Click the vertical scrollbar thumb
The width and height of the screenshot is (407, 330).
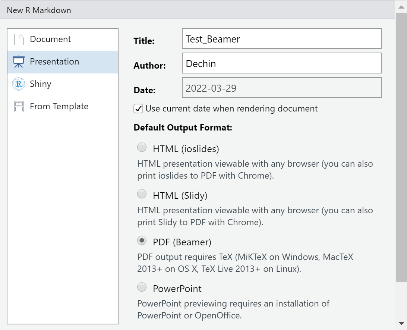pos(401,149)
